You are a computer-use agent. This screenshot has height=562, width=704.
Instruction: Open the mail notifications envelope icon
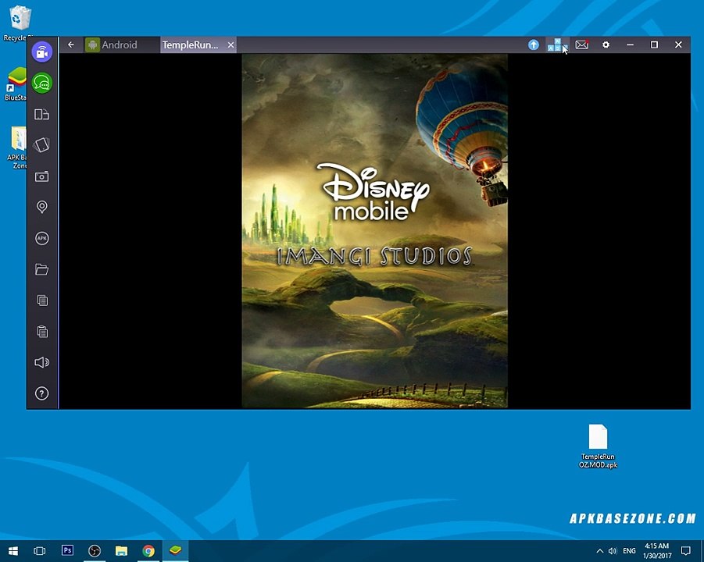click(582, 44)
